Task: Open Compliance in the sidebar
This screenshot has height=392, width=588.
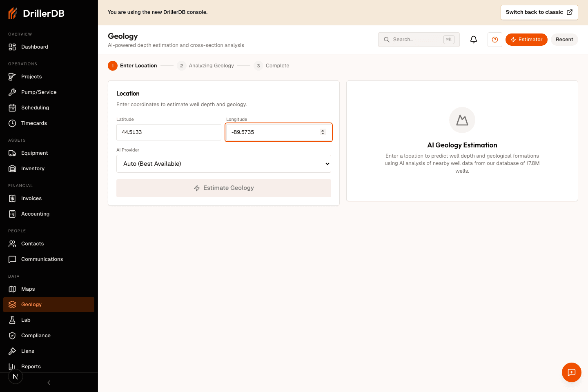Action: (x=49, y=336)
